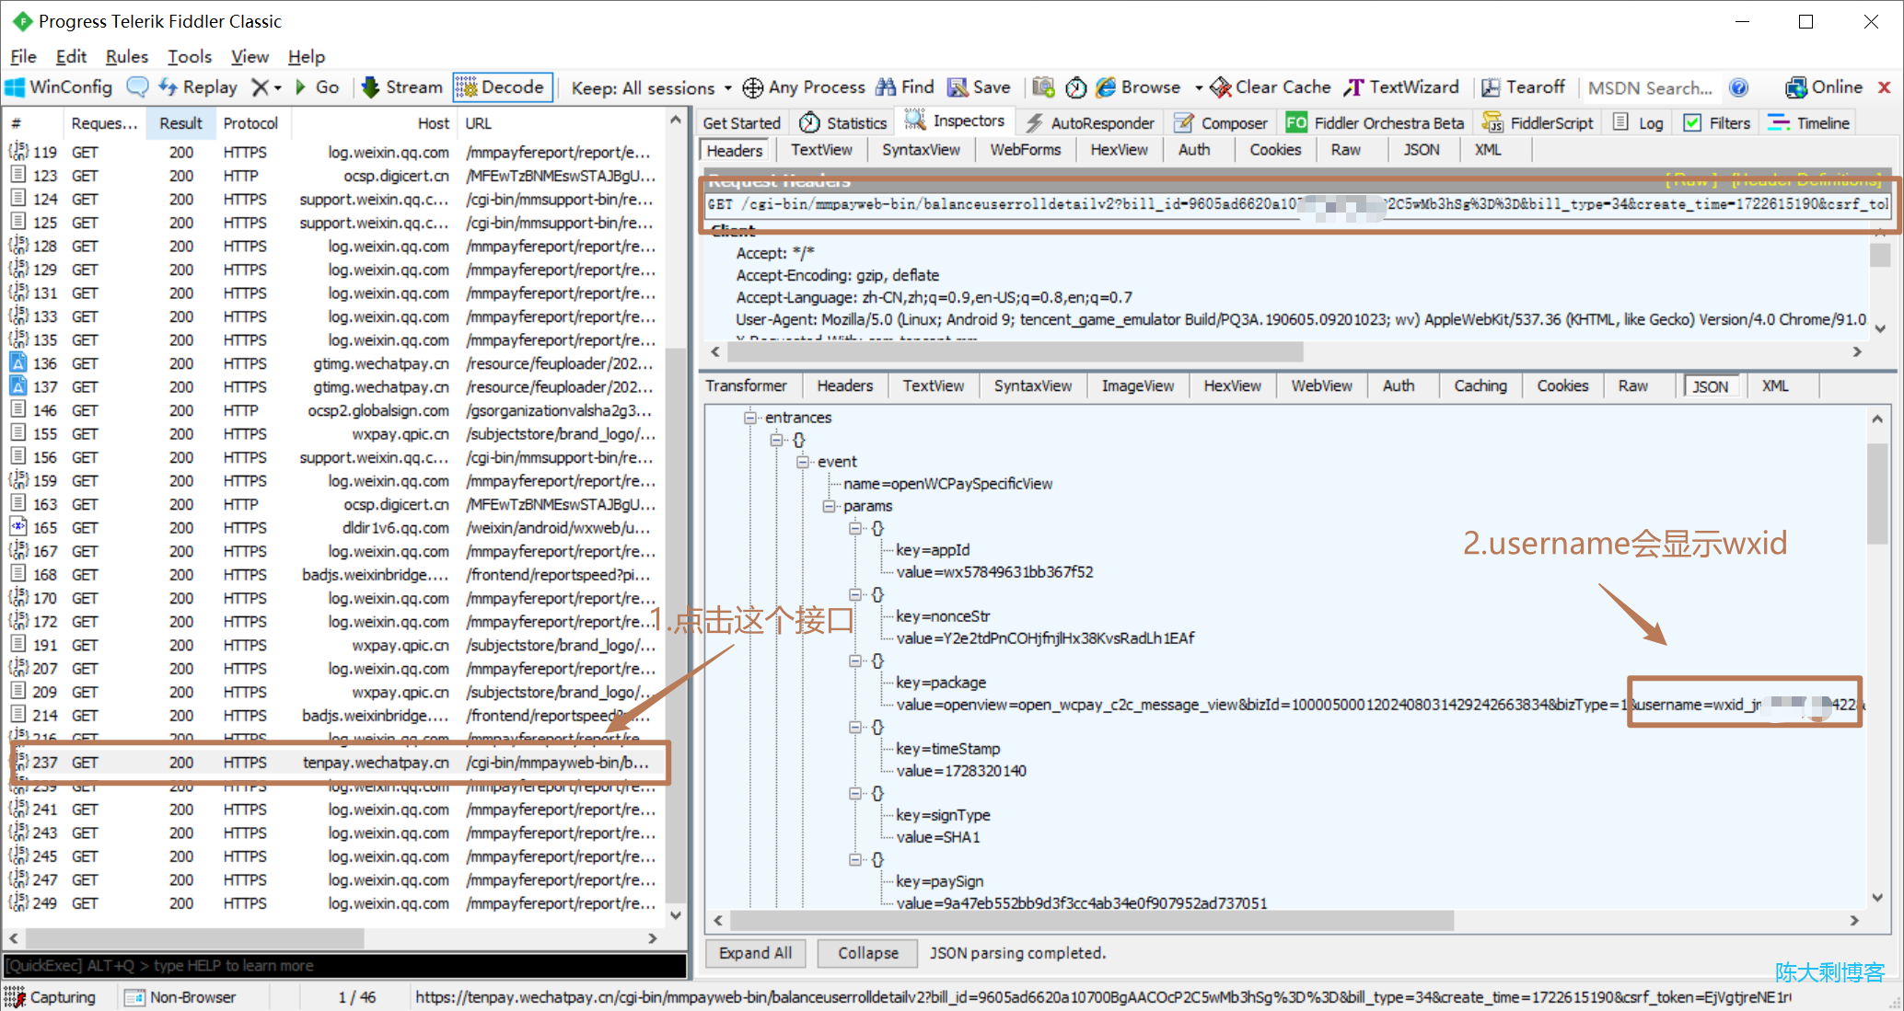
Task: Switch to the Statistics tab
Action: coord(843,123)
